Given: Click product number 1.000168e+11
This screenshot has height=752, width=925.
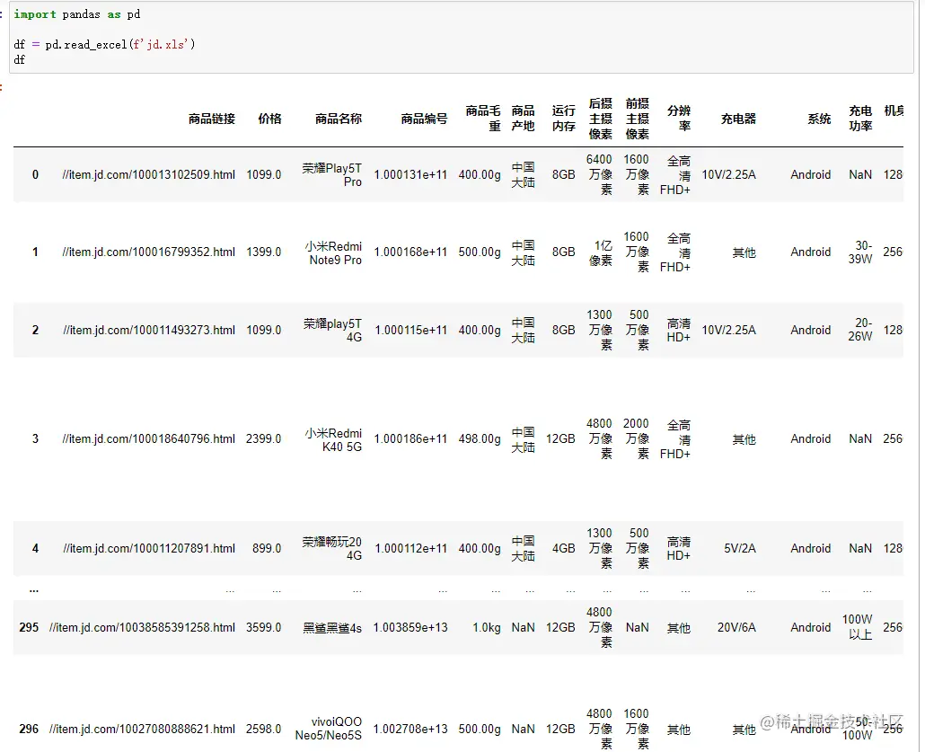Looking at the screenshot, I should (x=410, y=252).
